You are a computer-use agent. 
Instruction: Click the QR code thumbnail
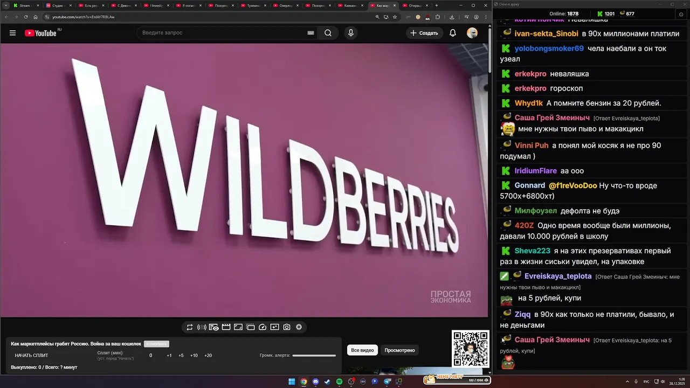point(471,349)
